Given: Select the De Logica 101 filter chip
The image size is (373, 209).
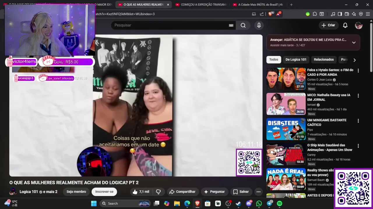Looking at the screenshot, I should tap(296, 60).
